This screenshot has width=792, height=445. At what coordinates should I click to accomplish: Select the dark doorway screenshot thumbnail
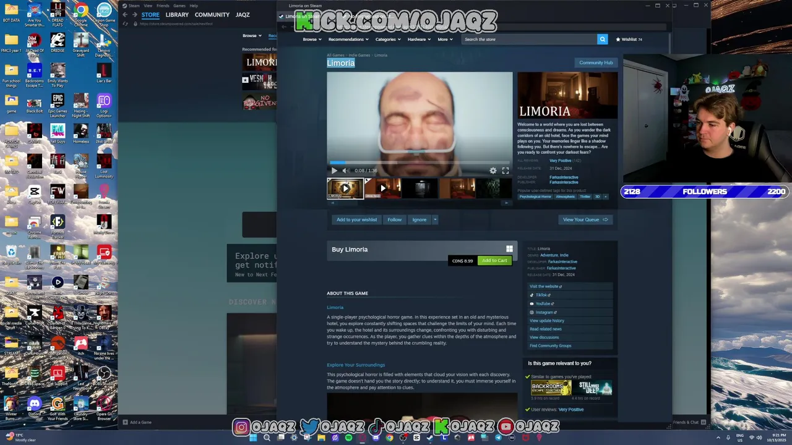420,189
